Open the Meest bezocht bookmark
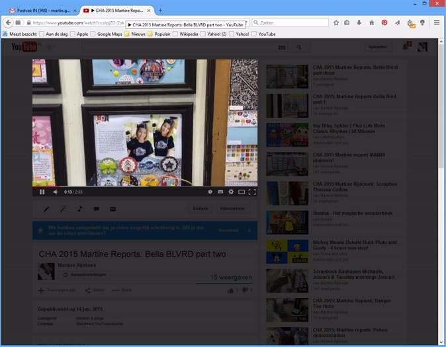The image size is (446, 347). (x=20, y=34)
